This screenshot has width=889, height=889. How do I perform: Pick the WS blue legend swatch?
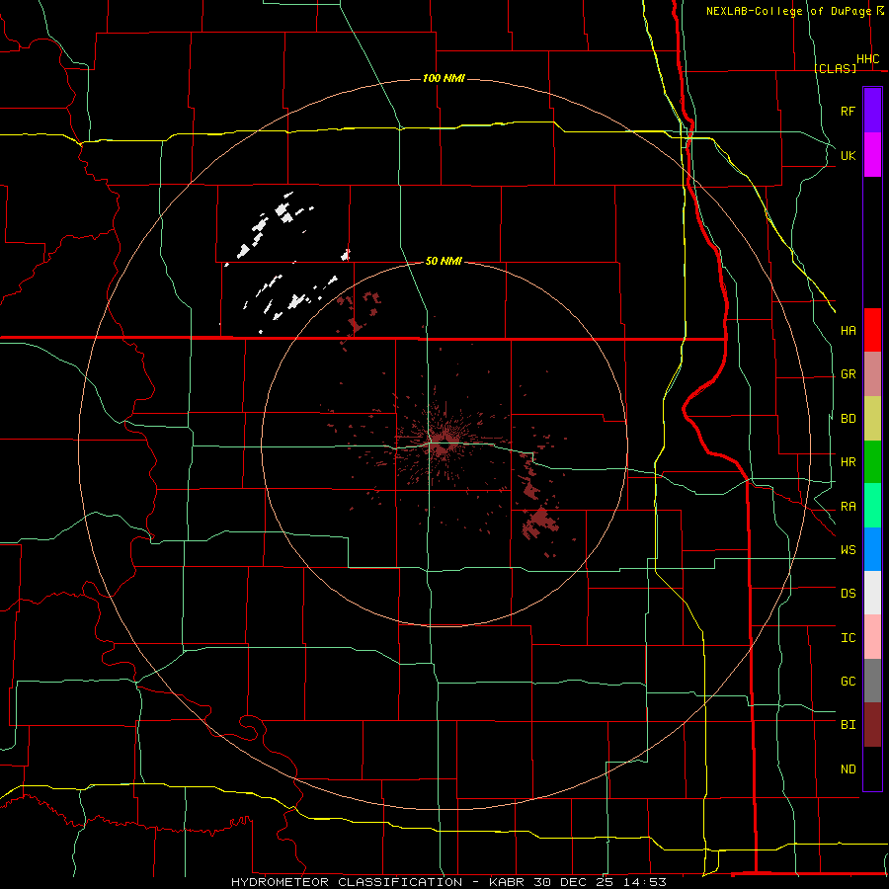[872, 549]
